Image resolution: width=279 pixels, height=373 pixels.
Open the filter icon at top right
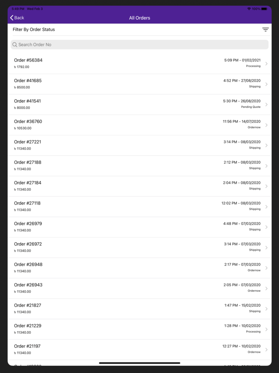click(x=265, y=29)
